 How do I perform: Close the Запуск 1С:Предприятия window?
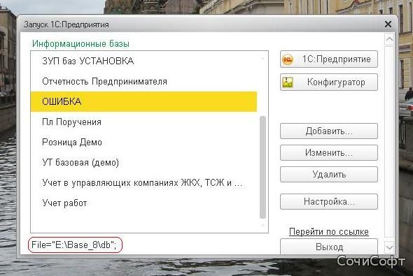tap(388, 24)
